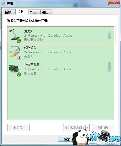Click the green phone badge on microphone
121x146 pixels.
pos(19,41)
